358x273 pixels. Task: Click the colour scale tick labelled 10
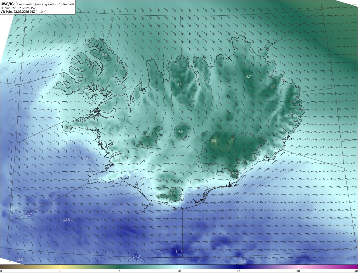(179, 271)
